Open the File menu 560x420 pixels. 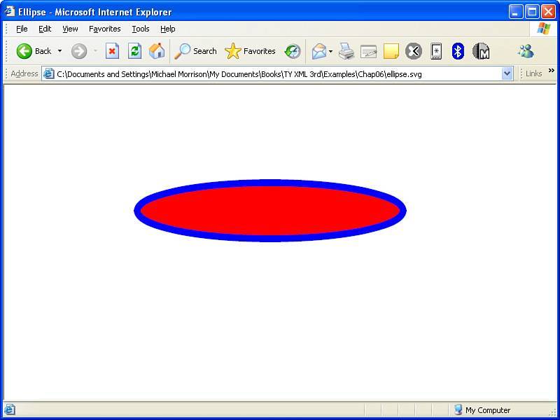pyautogui.click(x=22, y=29)
